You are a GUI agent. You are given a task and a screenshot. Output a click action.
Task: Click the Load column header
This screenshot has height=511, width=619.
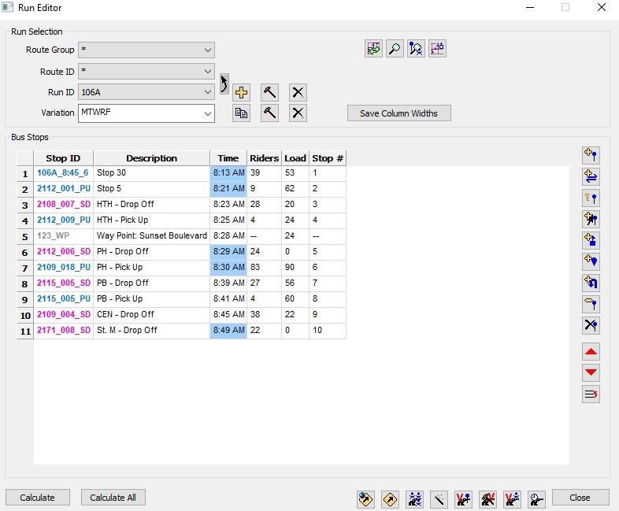[x=295, y=158]
